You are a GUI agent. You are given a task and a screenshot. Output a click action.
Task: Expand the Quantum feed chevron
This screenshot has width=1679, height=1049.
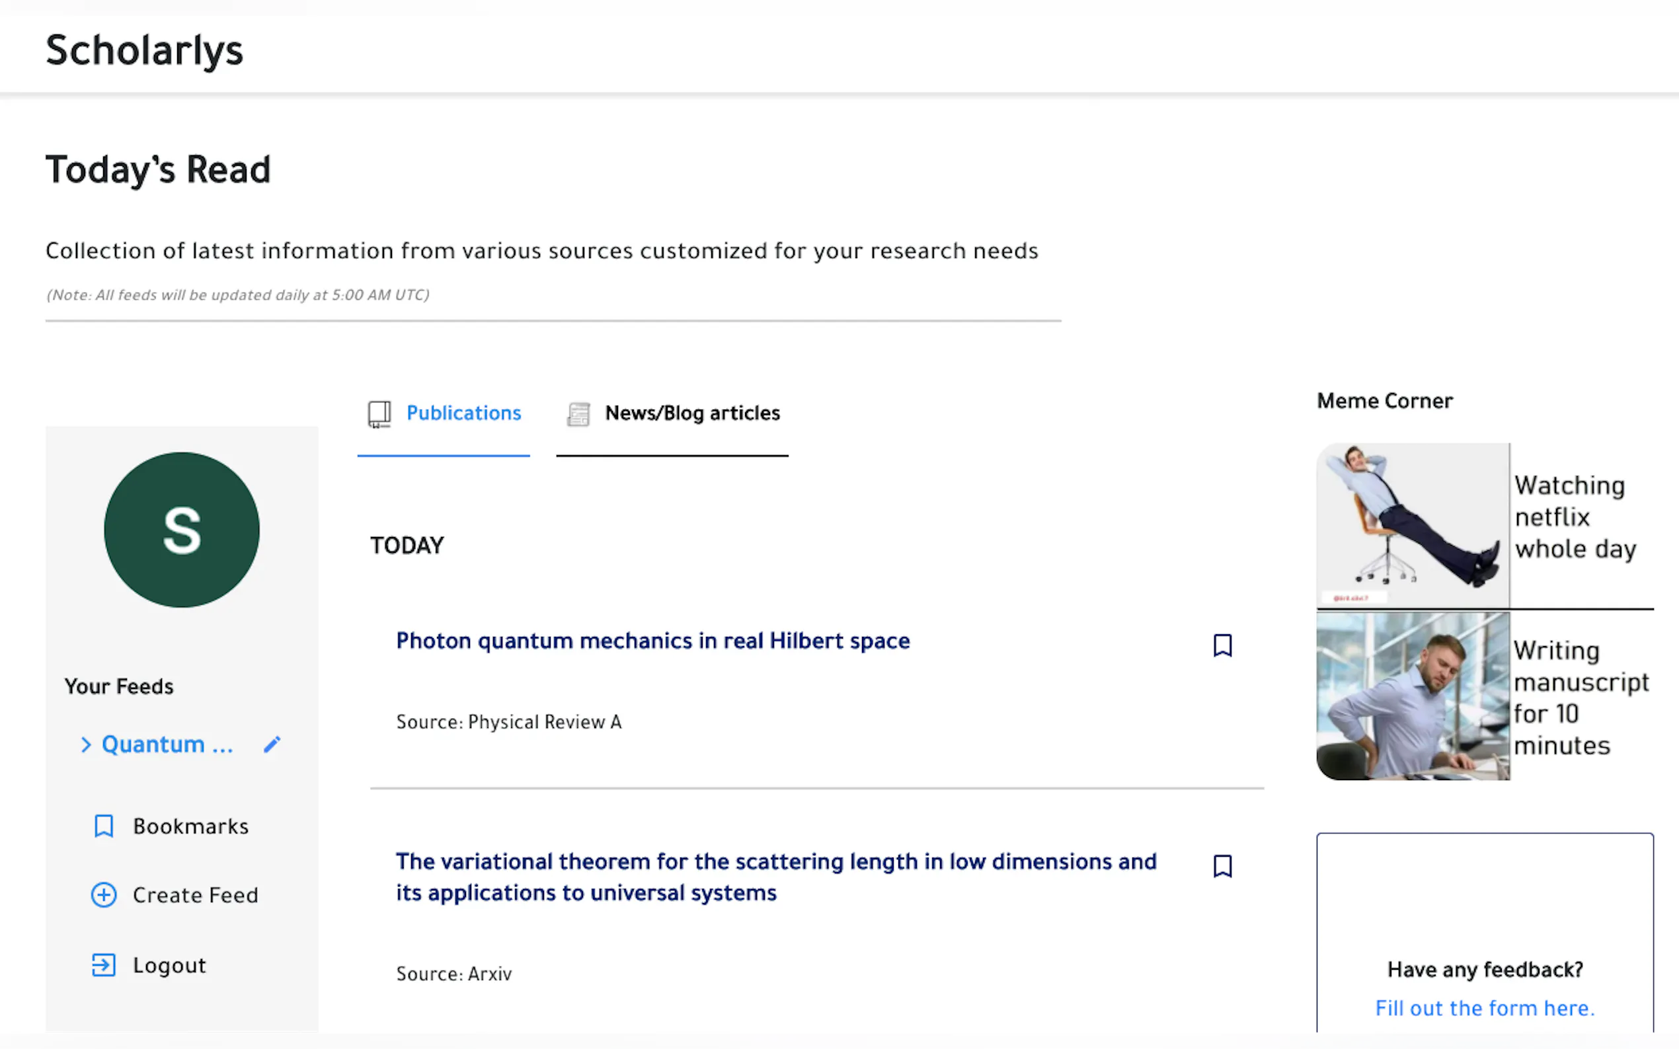86,744
